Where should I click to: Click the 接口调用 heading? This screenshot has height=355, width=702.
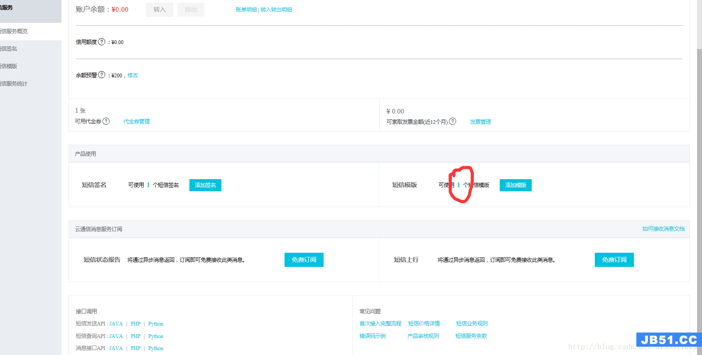[86, 311]
